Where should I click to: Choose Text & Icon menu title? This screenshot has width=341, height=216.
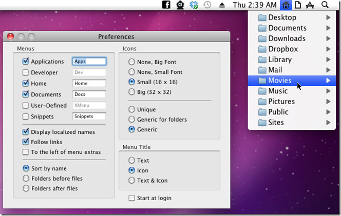131,180
